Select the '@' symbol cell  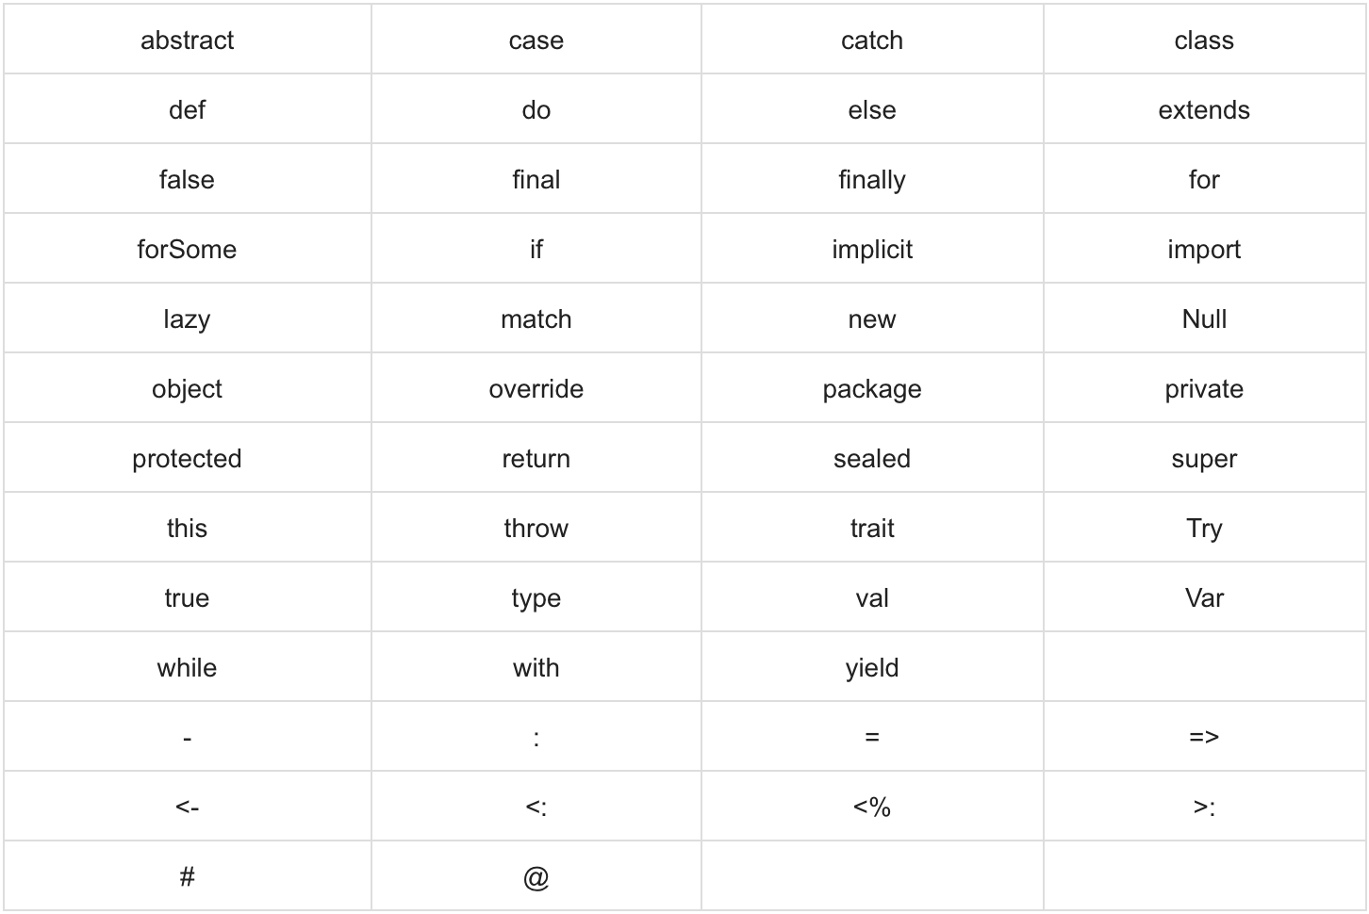(536, 876)
